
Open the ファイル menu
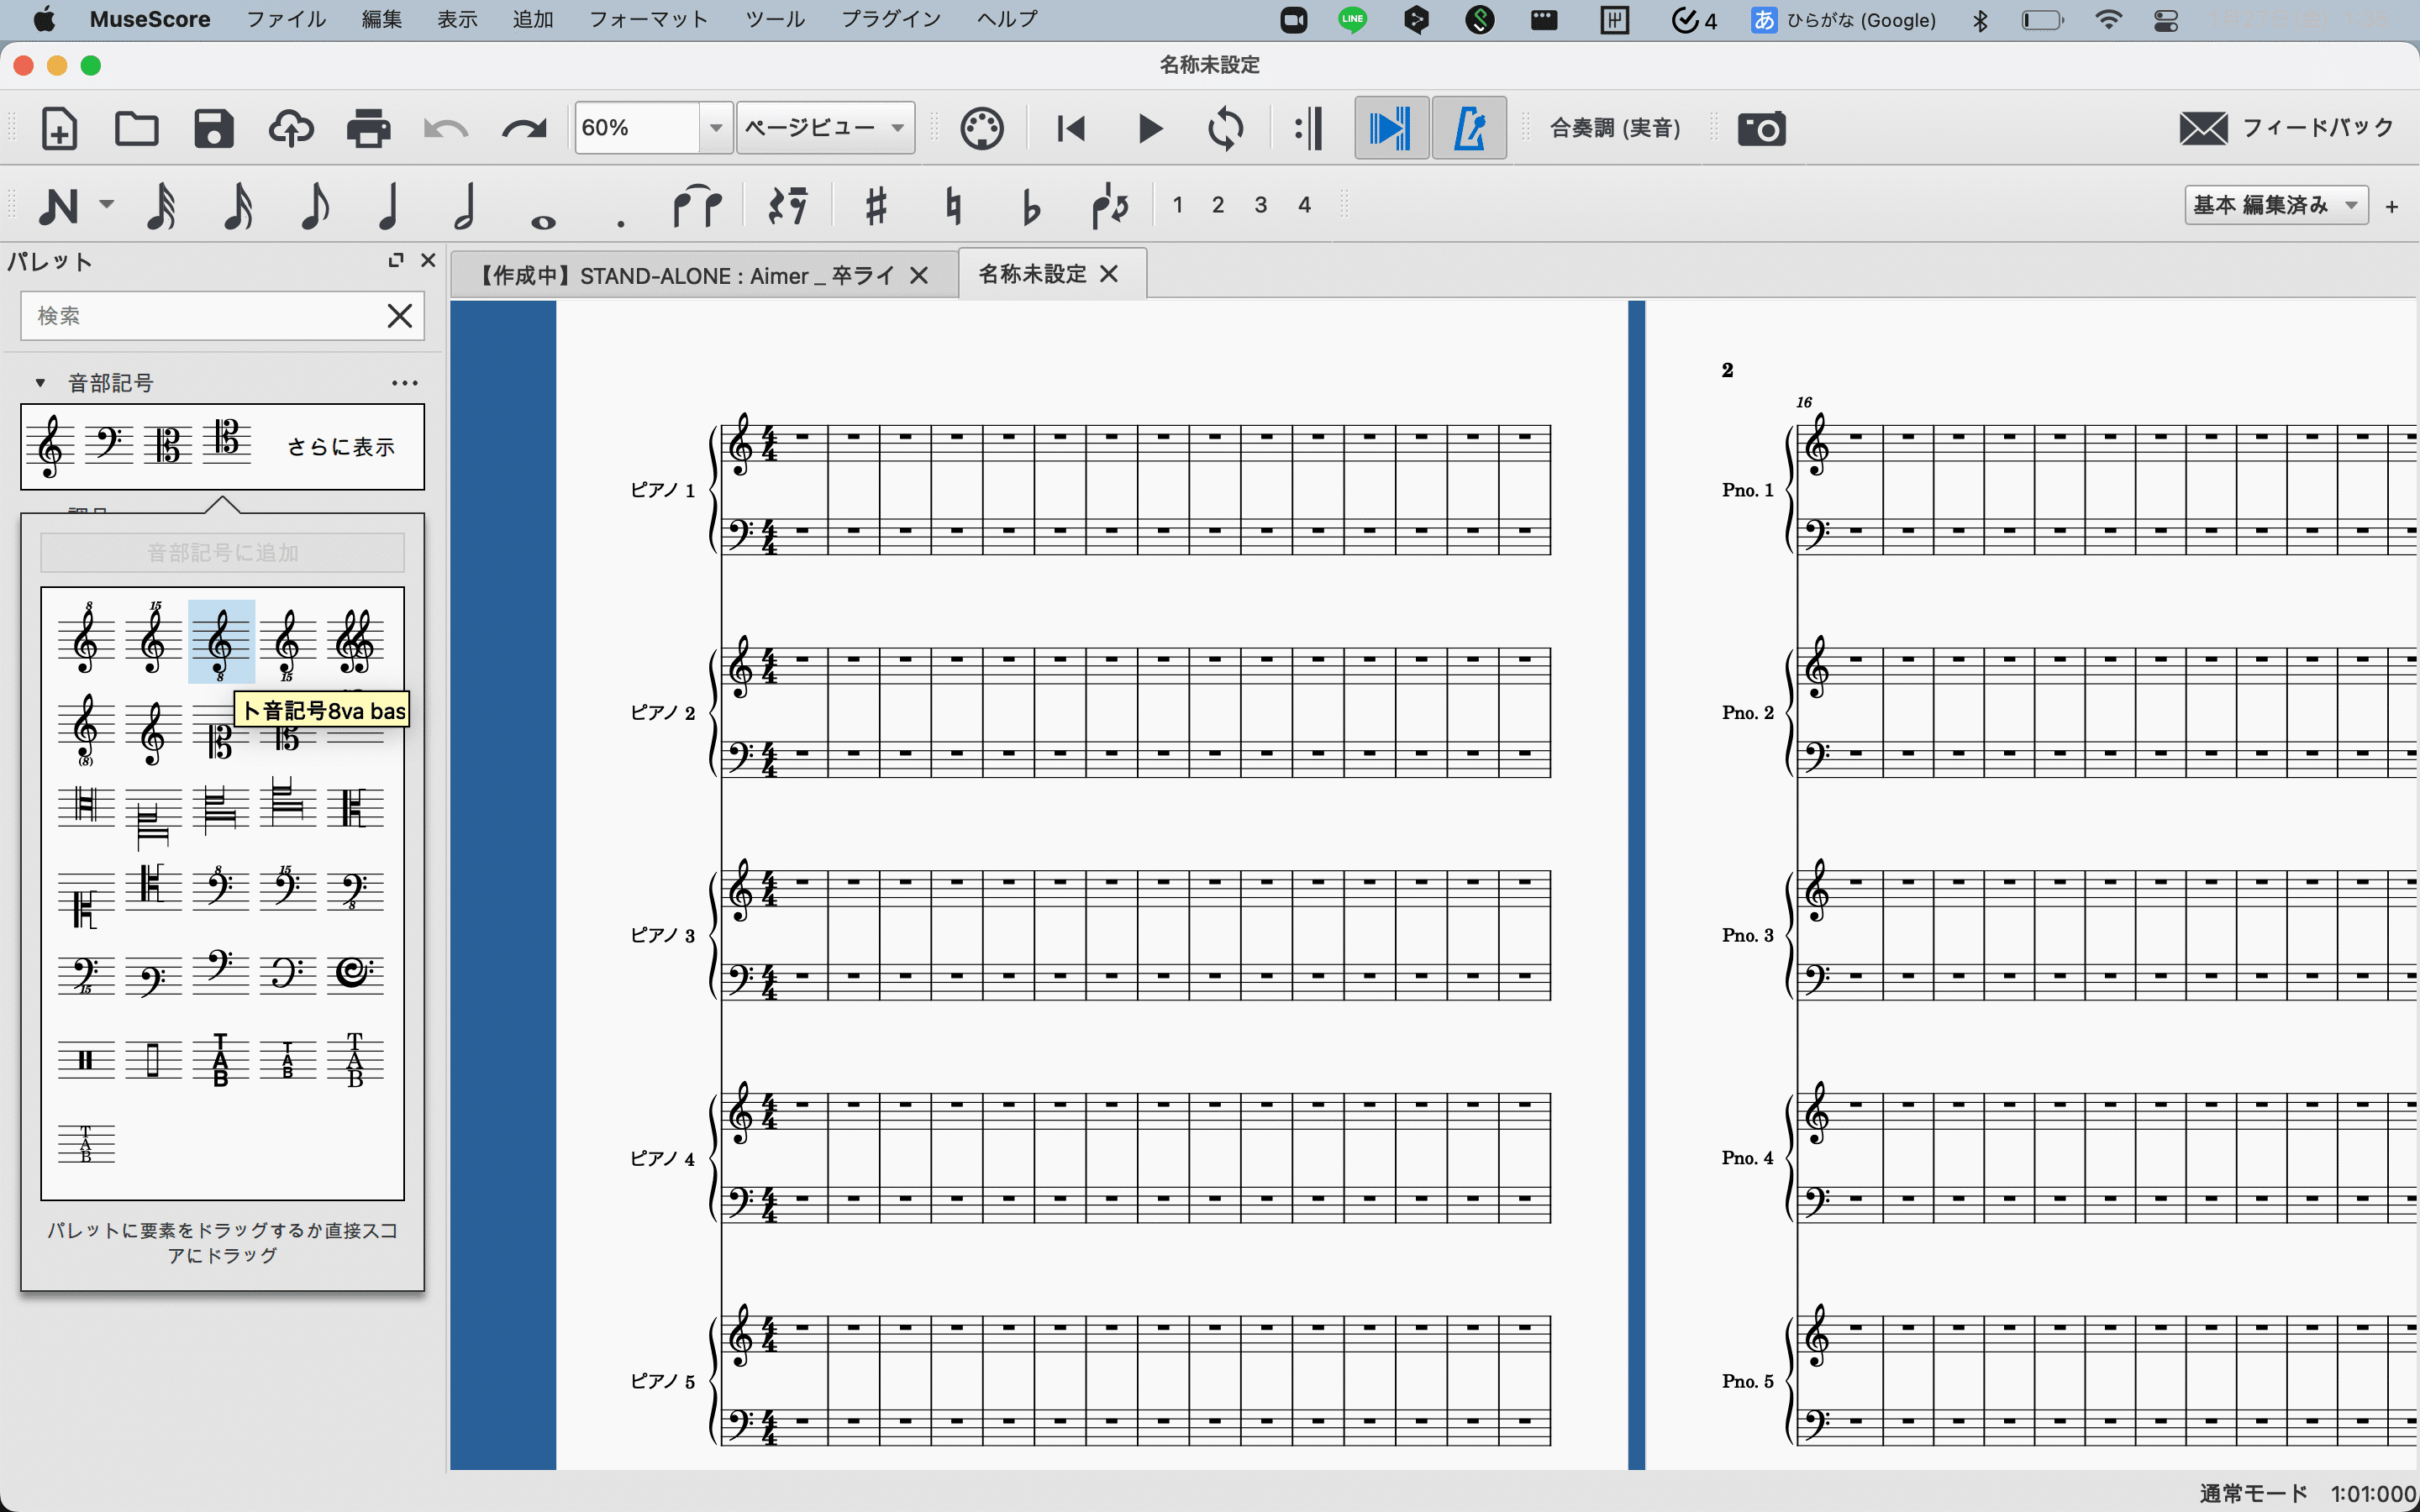point(286,19)
